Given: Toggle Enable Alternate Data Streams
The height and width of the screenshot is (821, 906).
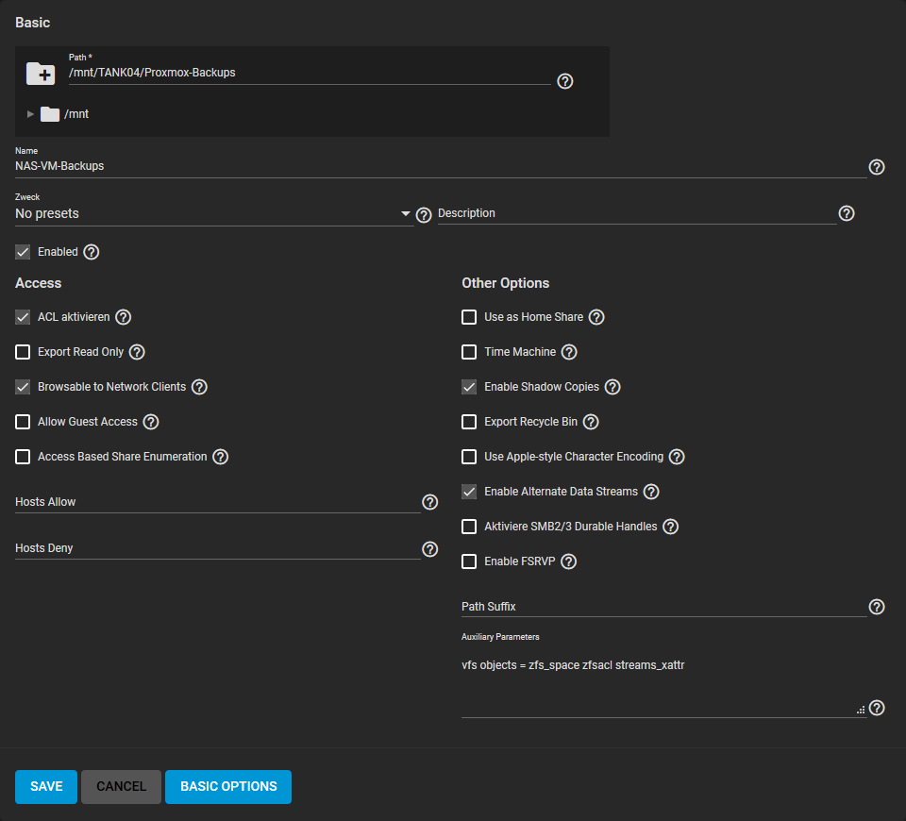Looking at the screenshot, I should (469, 492).
